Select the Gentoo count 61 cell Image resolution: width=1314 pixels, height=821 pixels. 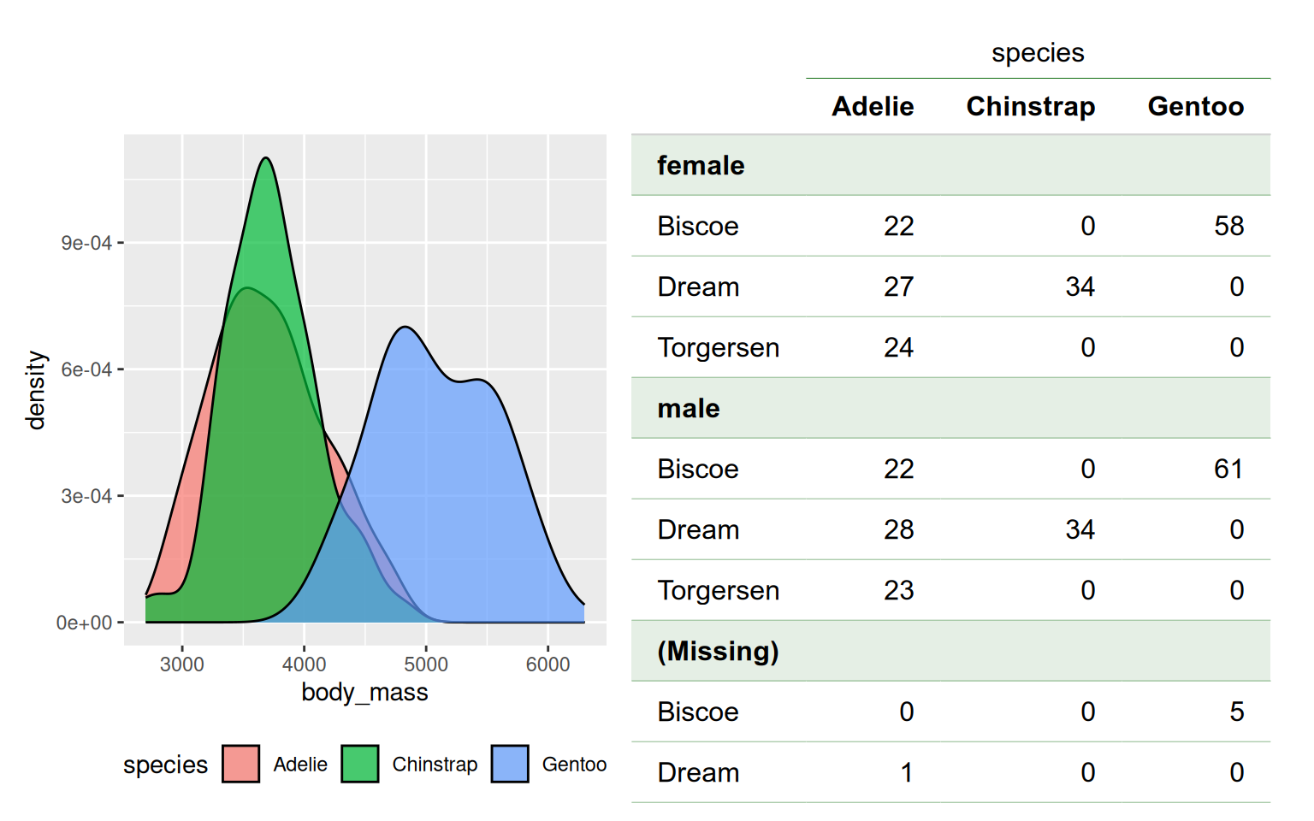(1228, 470)
